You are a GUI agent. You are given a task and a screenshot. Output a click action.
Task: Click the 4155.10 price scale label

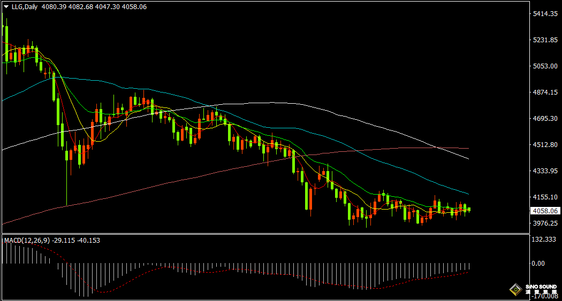pos(545,197)
